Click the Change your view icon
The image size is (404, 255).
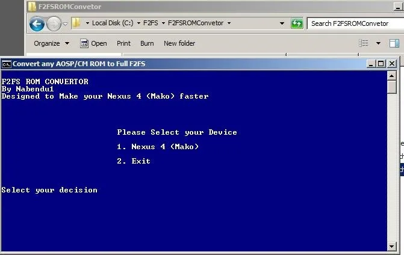point(364,43)
